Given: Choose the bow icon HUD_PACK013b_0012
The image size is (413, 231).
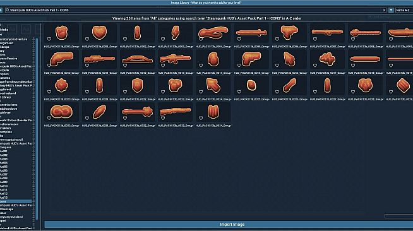Looking at the screenshot, I should coord(137,59).
